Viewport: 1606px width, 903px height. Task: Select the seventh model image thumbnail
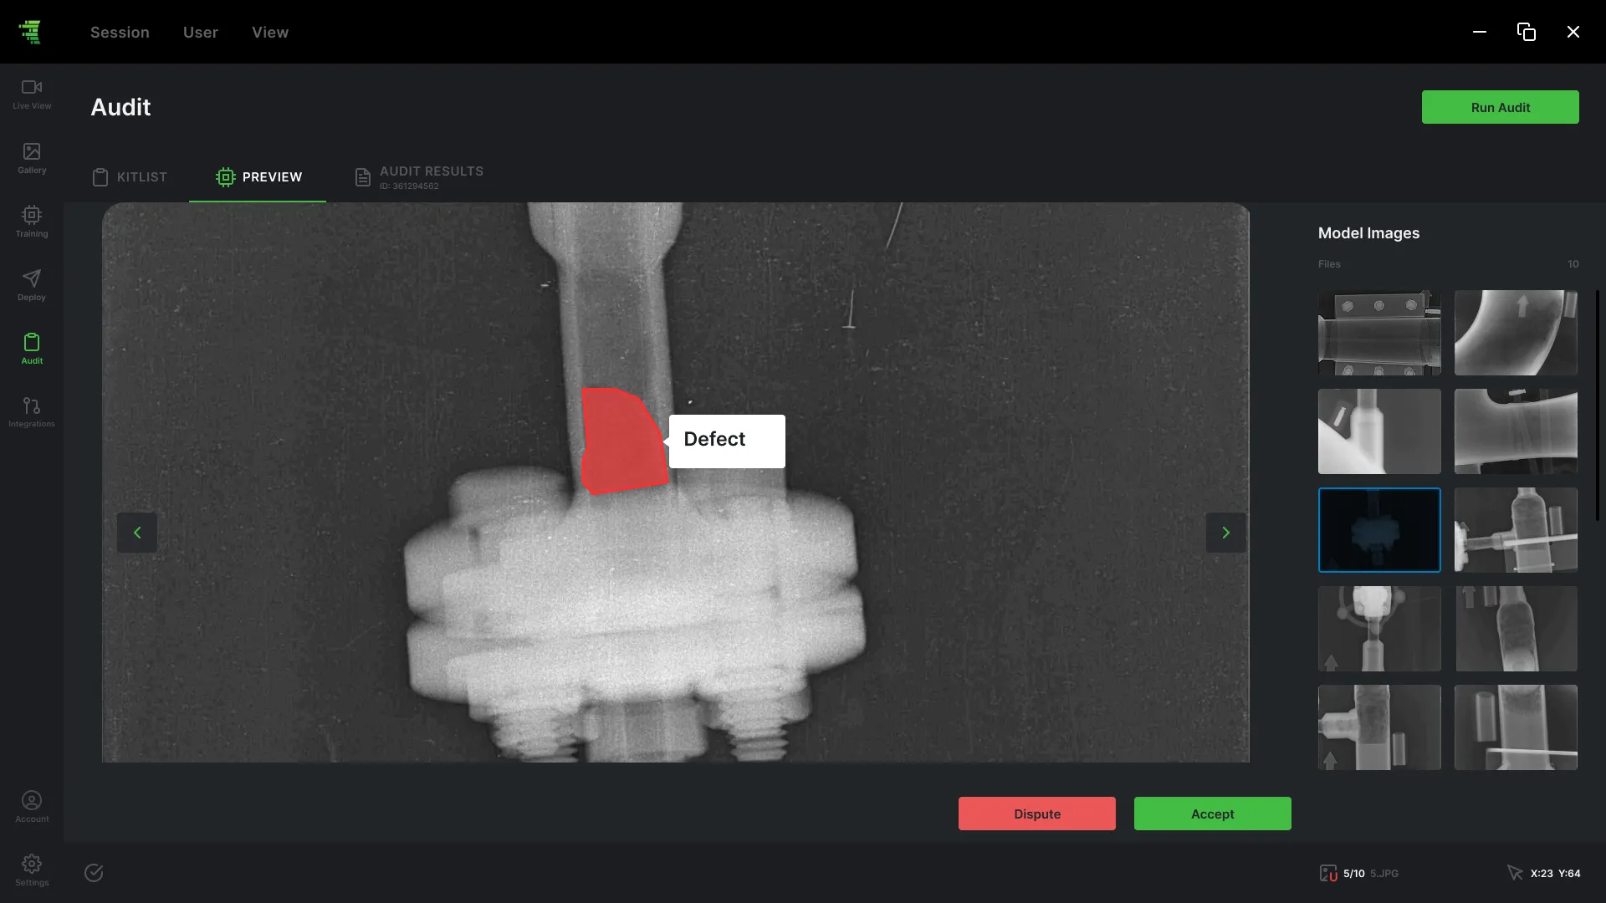1379,629
